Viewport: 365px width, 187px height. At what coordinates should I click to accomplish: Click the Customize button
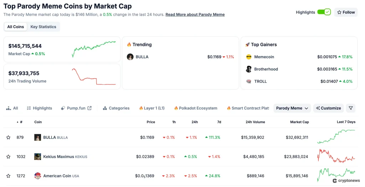click(x=328, y=108)
